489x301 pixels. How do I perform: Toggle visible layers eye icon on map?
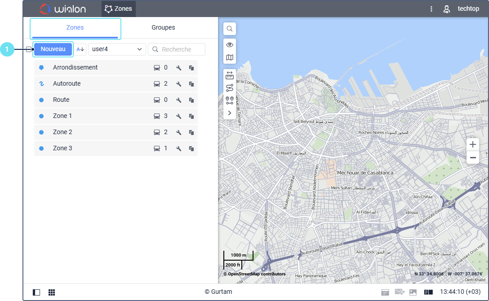tap(230, 45)
